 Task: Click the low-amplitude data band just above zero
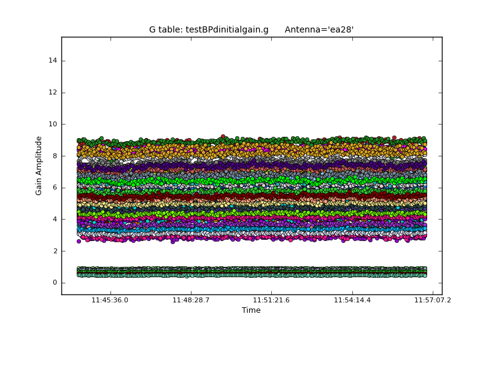point(245,272)
